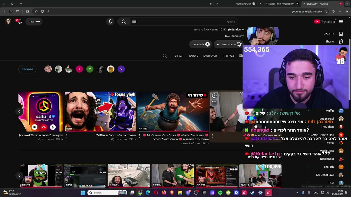Screen dimensions: 351x197
Task: Go back using the browser back arrow
Action: (347, 11)
